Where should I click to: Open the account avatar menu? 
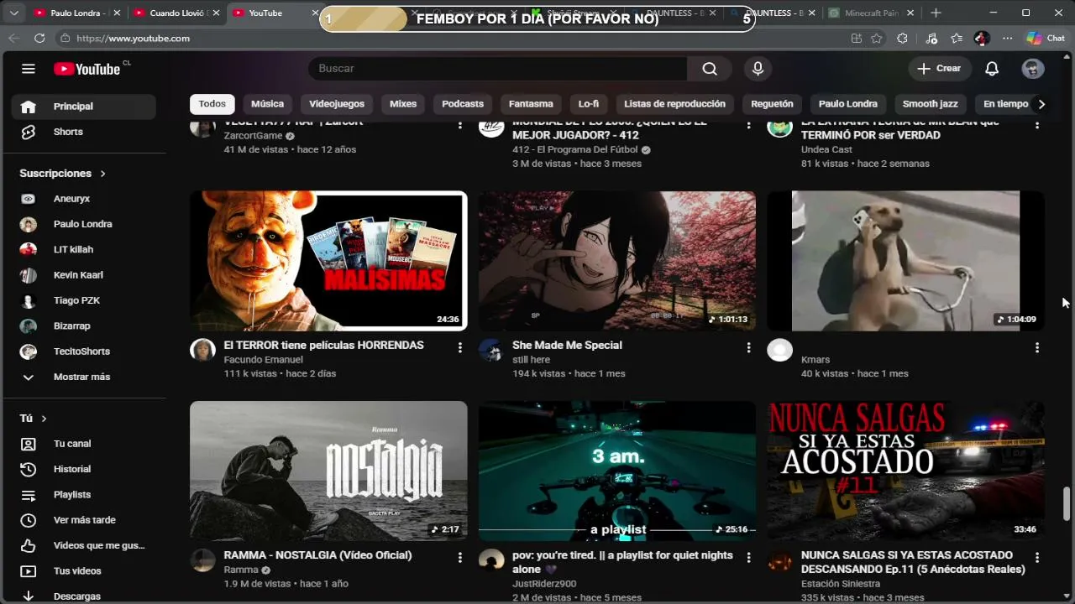point(1033,69)
